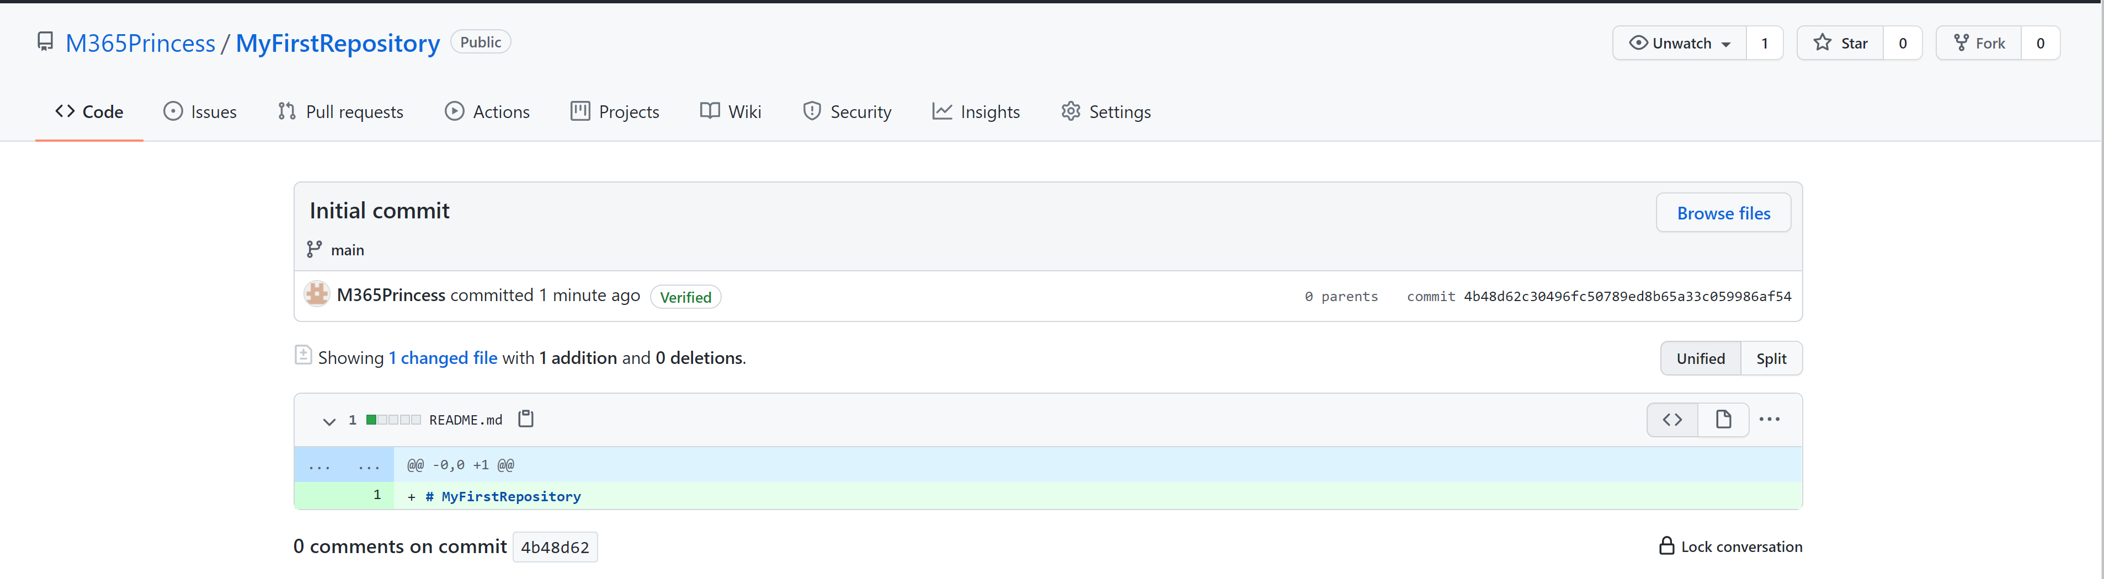Screen dimensions: 2104x579
Task: Open the 1 changed file link
Action: (443, 358)
